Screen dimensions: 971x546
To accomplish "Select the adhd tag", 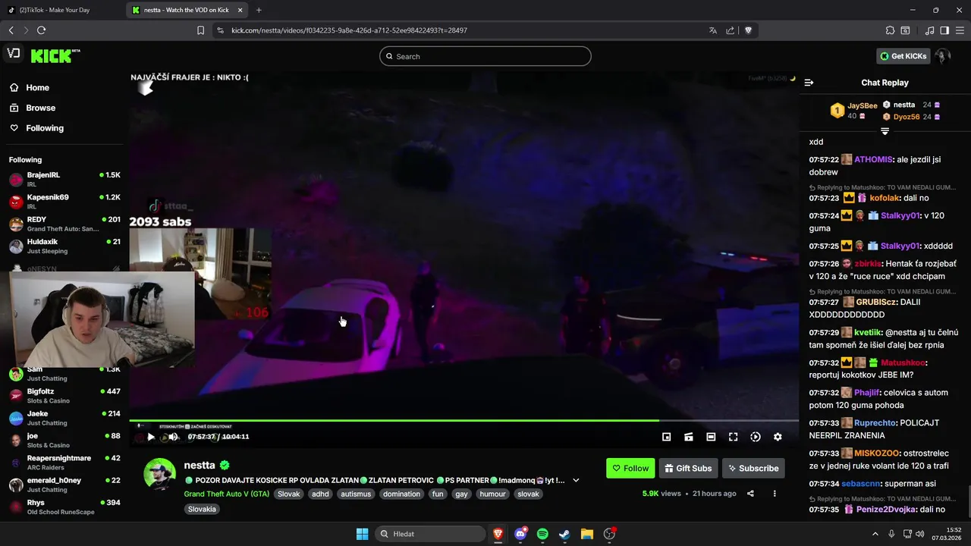I will coord(320,494).
